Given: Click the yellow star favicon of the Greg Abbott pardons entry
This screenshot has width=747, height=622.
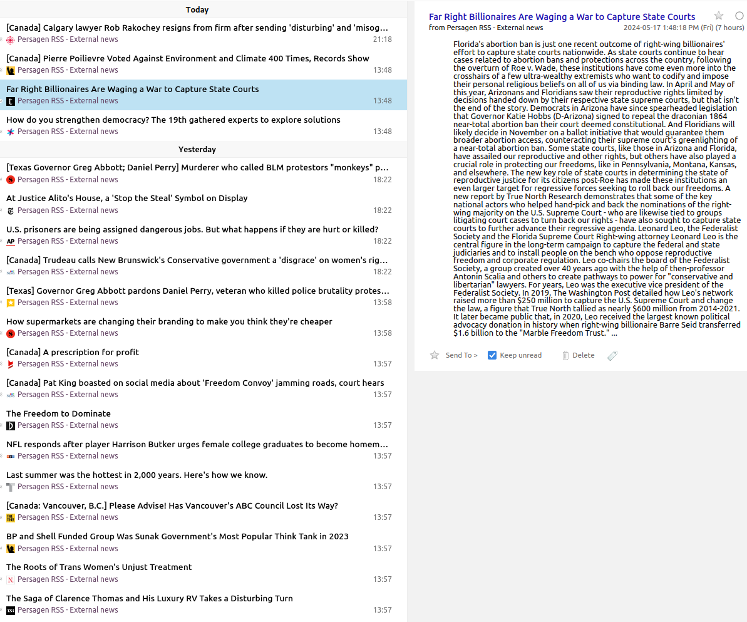Looking at the screenshot, I should pos(11,303).
